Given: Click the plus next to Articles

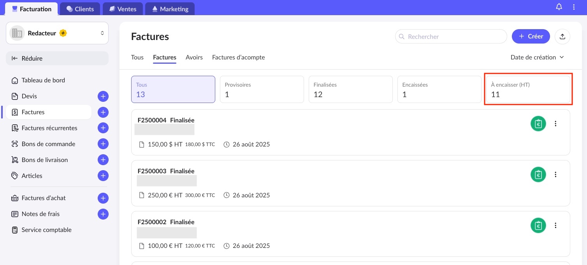Looking at the screenshot, I should coord(103,176).
